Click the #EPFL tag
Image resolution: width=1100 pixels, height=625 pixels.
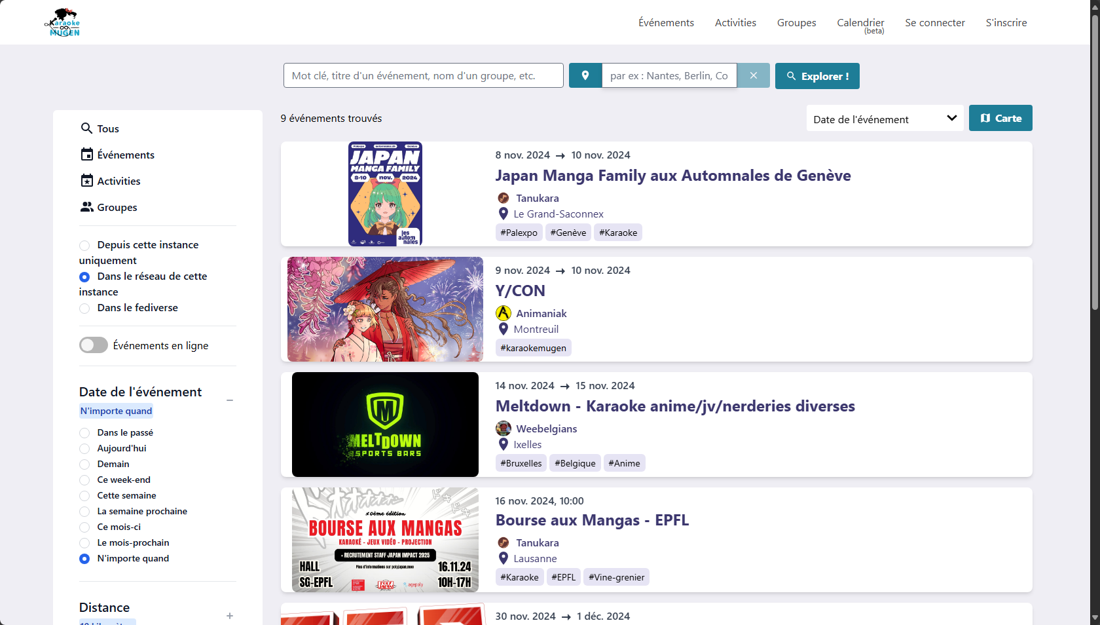[564, 577]
